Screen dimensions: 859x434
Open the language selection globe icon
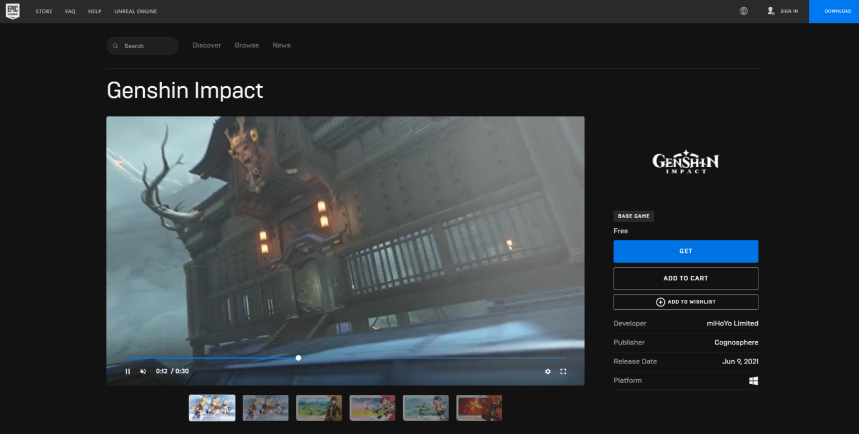pos(743,11)
